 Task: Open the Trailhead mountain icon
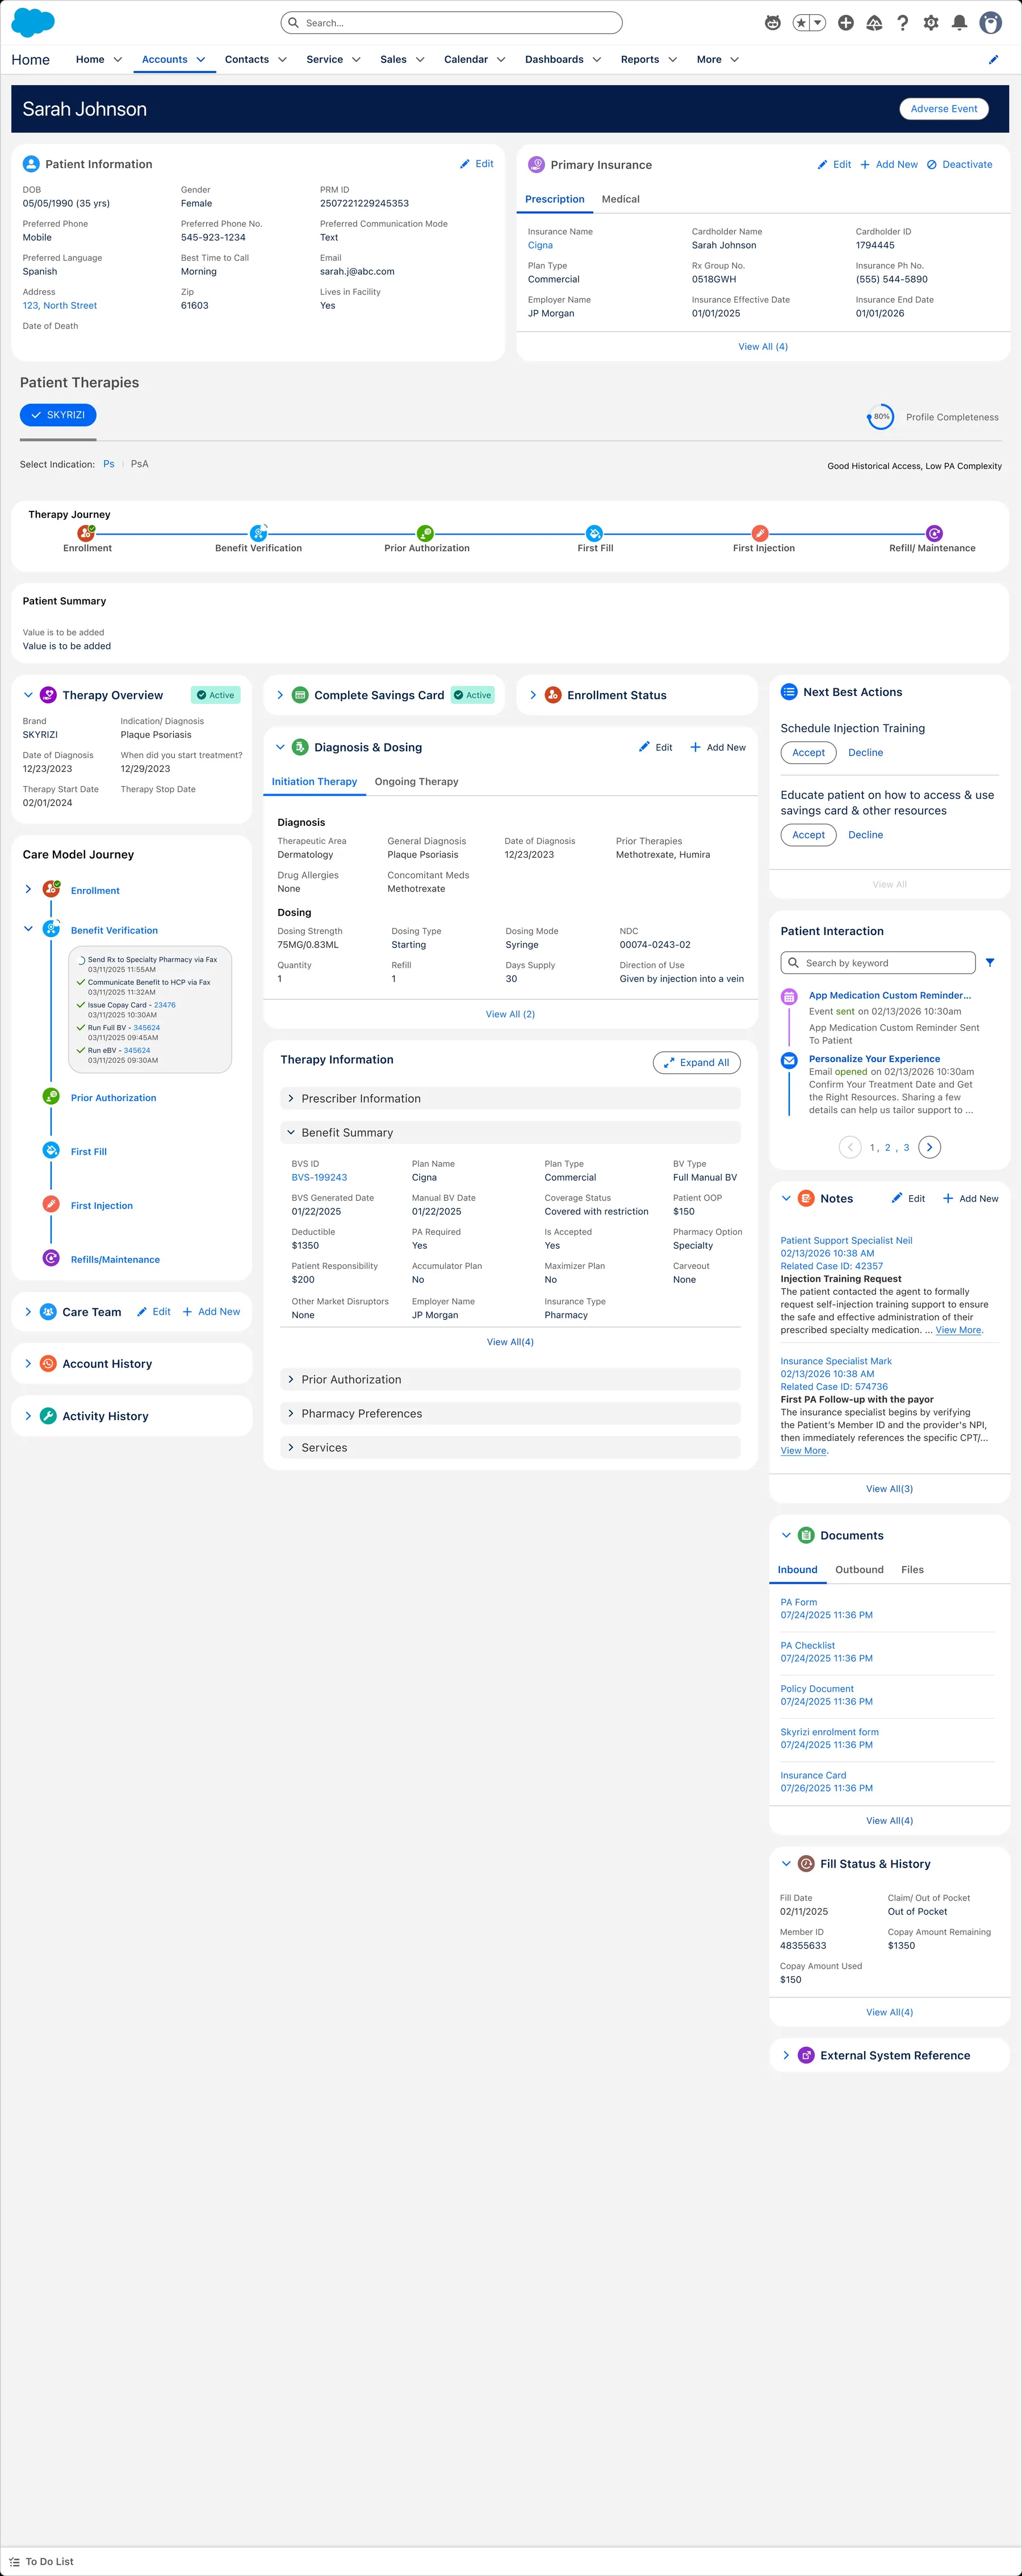[874, 23]
